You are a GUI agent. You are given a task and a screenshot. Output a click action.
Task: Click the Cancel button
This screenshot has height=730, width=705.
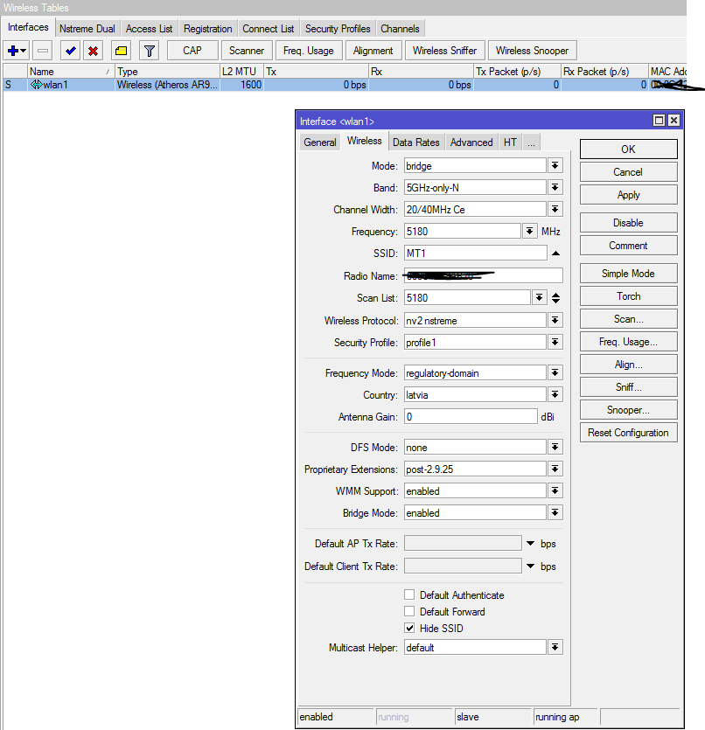pyautogui.click(x=628, y=172)
